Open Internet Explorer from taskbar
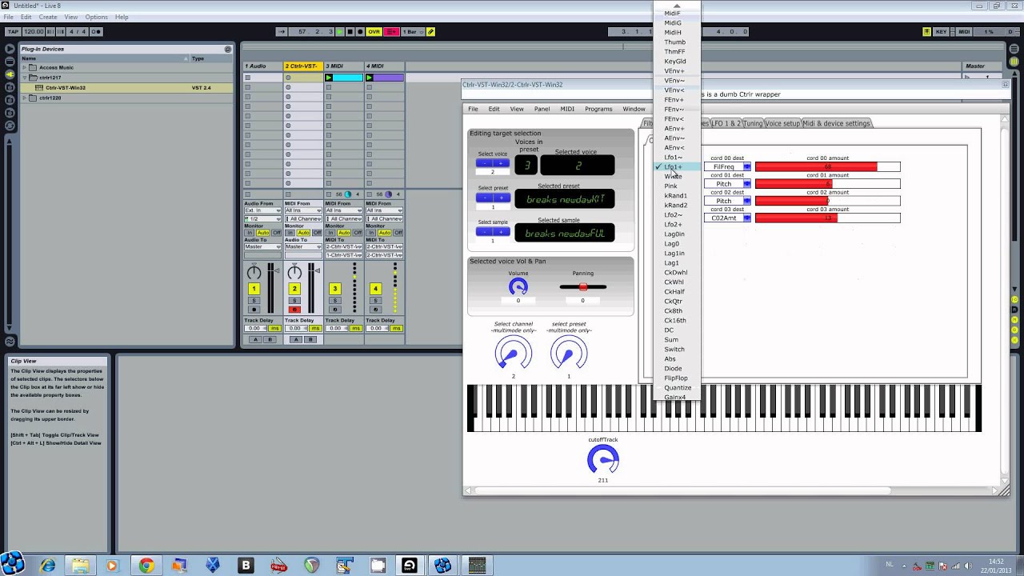The height and width of the screenshot is (576, 1024). click(47, 566)
